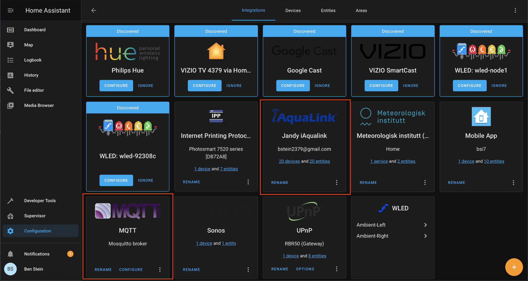Open the Mobile App card three-dot menu
The image size is (528, 281).
pyautogui.click(x=513, y=183)
